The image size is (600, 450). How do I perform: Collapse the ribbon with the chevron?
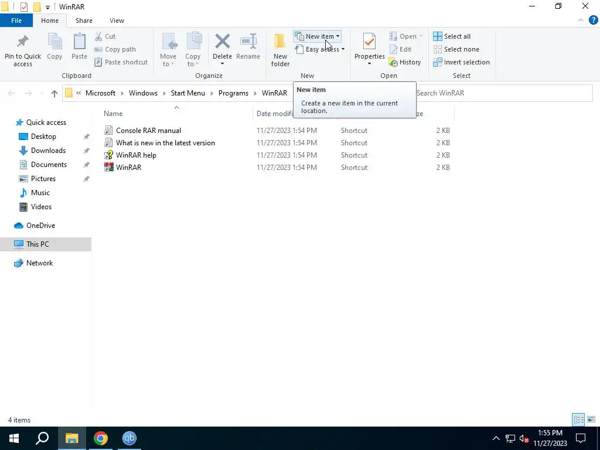581,21
